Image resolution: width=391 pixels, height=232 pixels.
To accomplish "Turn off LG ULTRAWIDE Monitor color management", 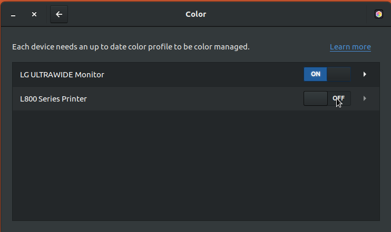I will (327, 74).
